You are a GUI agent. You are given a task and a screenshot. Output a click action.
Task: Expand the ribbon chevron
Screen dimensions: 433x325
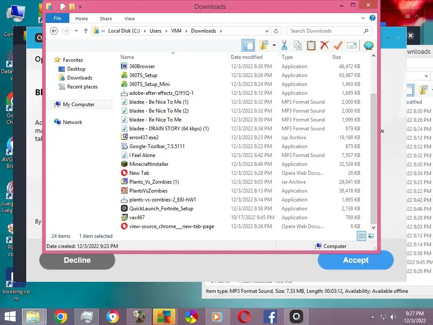tap(363, 18)
